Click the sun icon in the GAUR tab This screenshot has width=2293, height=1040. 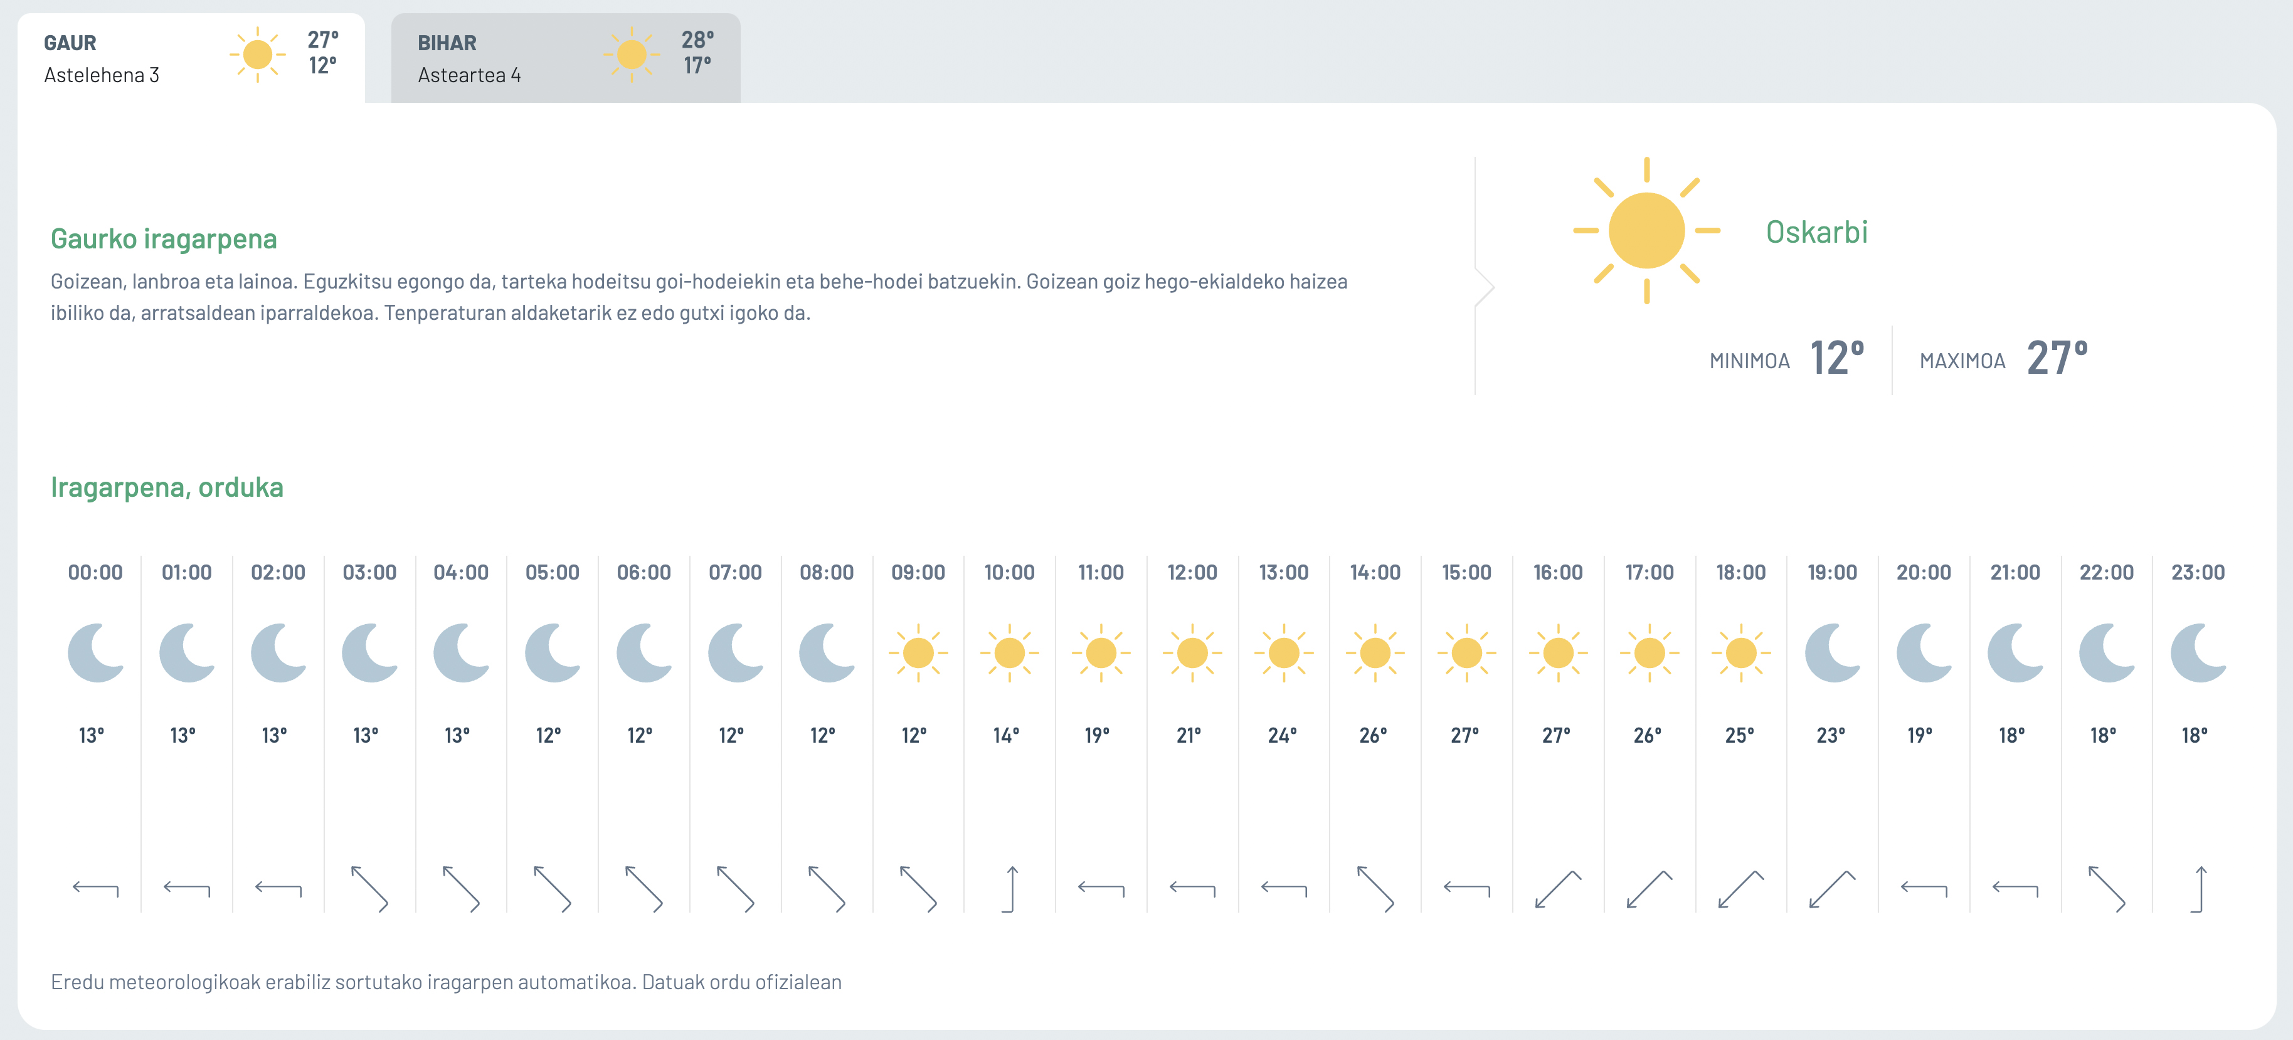(x=257, y=55)
